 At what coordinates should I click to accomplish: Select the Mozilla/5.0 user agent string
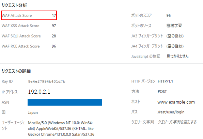pyautogui.click(x=61, y=128)
